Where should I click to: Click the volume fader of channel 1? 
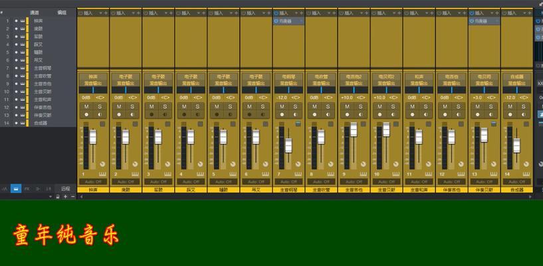tap(93, 136)
